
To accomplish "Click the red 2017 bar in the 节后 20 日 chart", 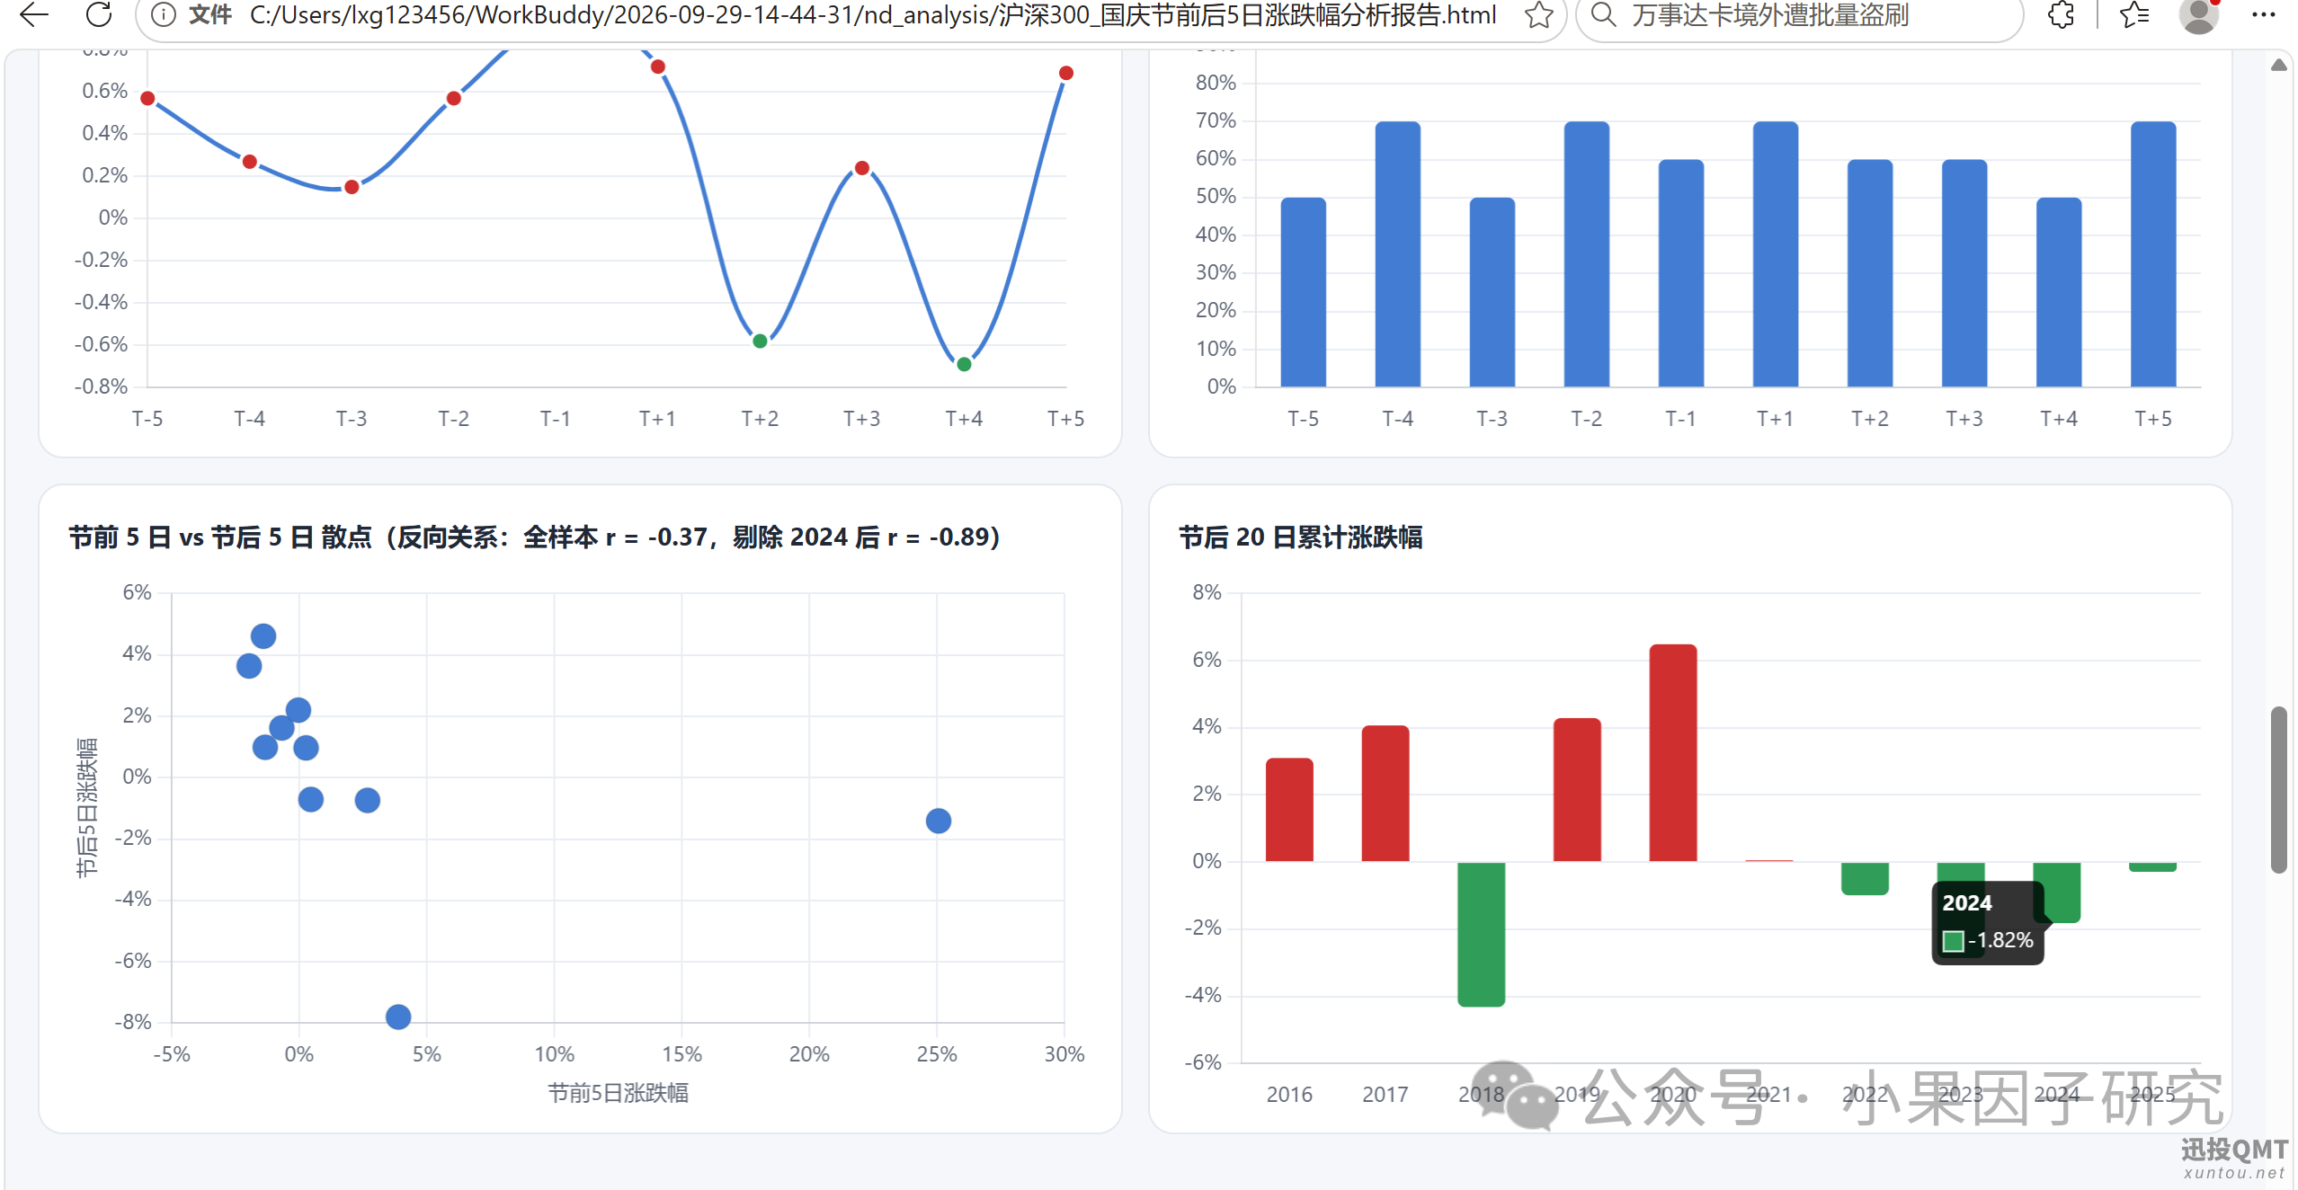I will (1385, 794).
